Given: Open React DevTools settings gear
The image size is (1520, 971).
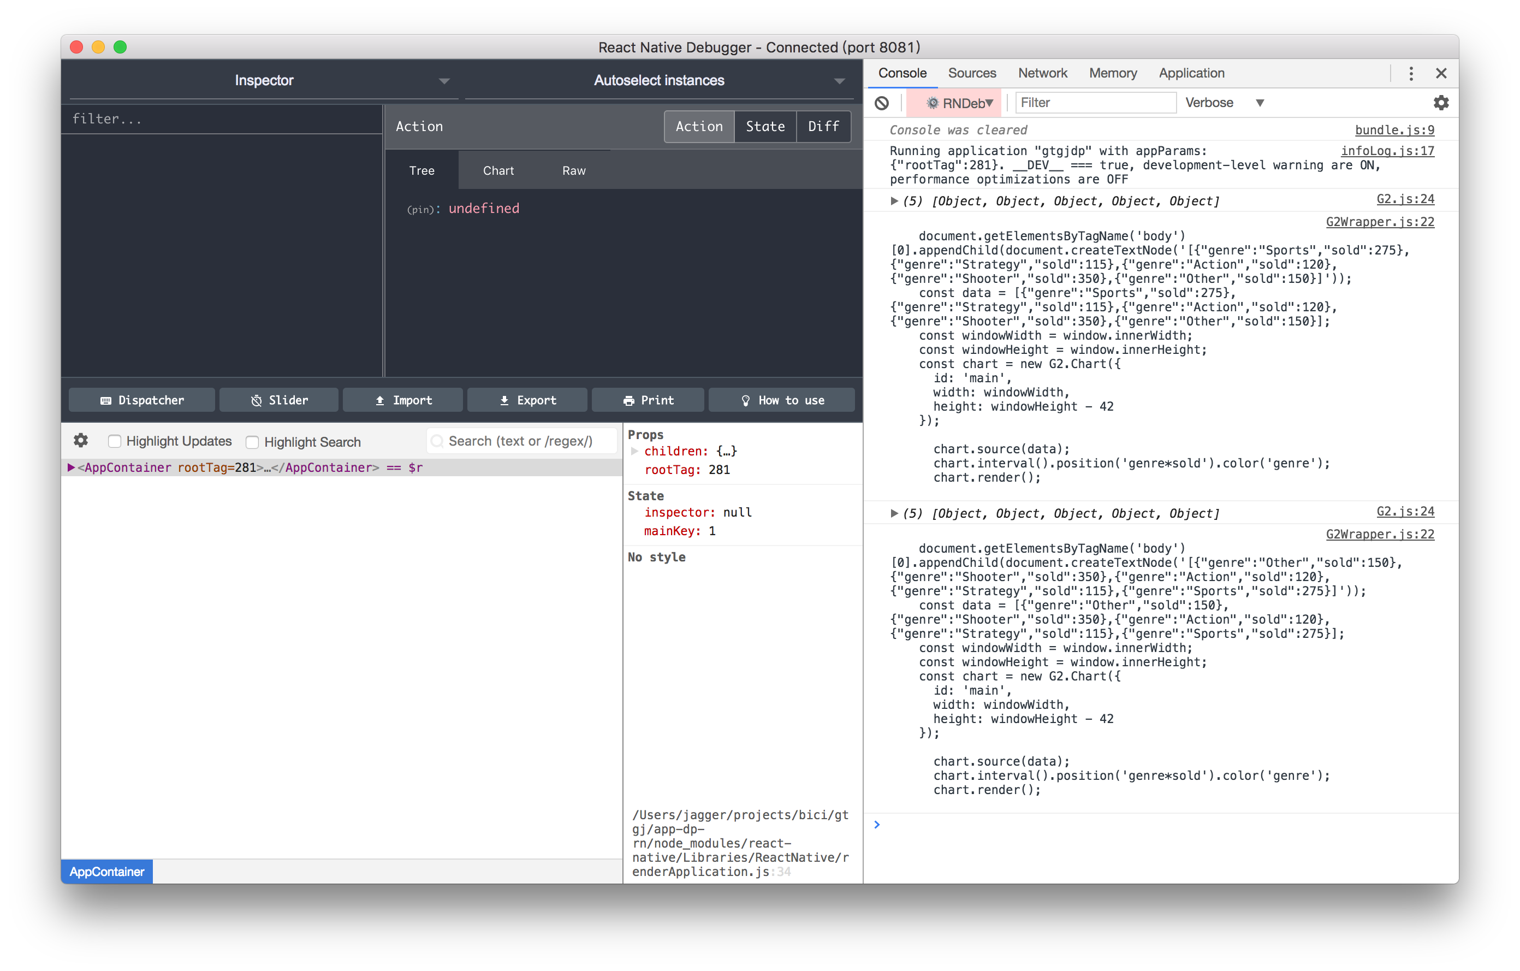Looking at the screenshot, I should tap(81, 440).
